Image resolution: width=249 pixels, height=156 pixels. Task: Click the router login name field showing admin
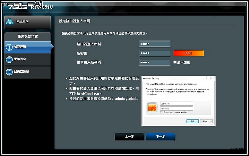pyautogui.click(x=155, y=44)
